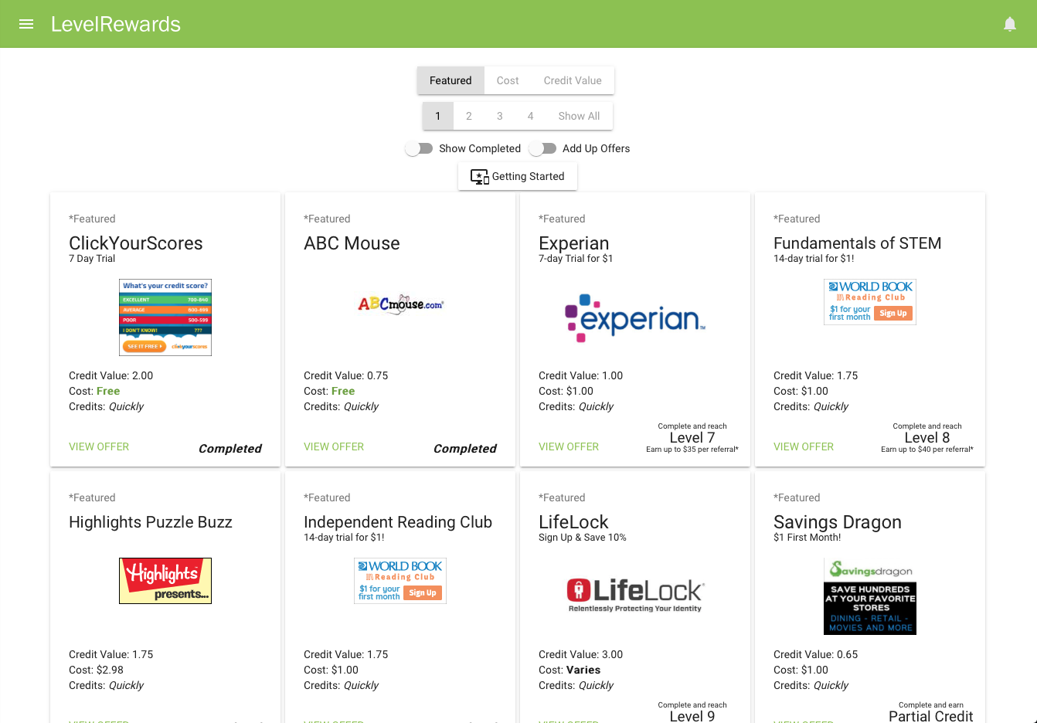Viewport: 1037px width, 723px height.
Task: Click 'Credit Value: 0.75' on ABC Mouse
Action: pyautogui.click(x=346, y=375)
